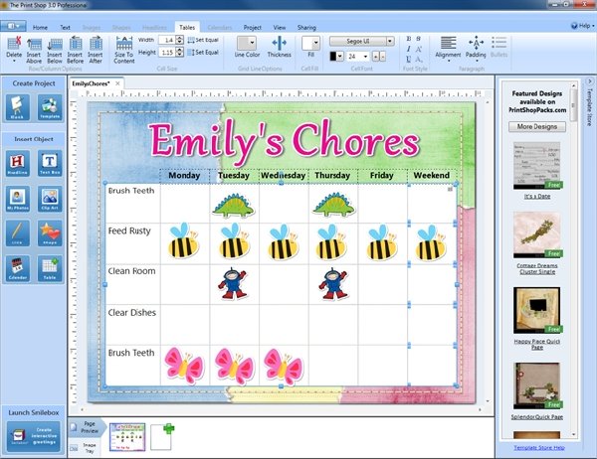Create a Blank project
The image size is (597, 459).
(17, 107)
